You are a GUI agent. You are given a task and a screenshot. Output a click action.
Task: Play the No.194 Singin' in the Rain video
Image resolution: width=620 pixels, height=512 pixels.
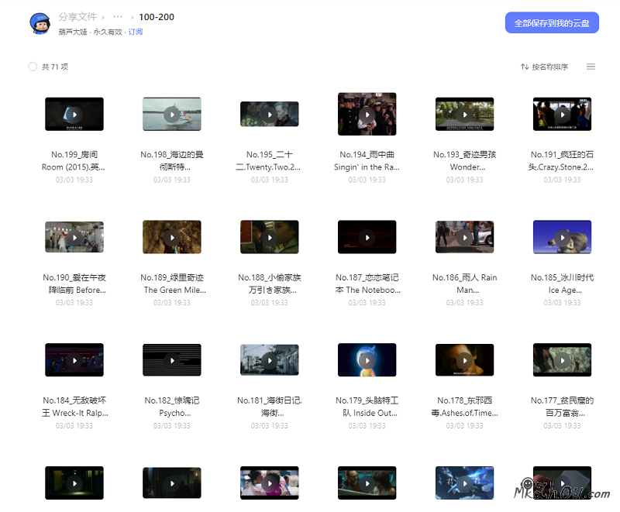(367, 114)
